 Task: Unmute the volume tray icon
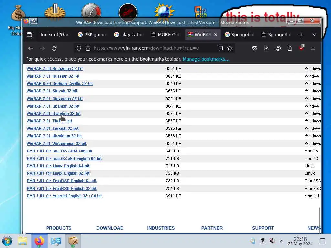point(272,241)
